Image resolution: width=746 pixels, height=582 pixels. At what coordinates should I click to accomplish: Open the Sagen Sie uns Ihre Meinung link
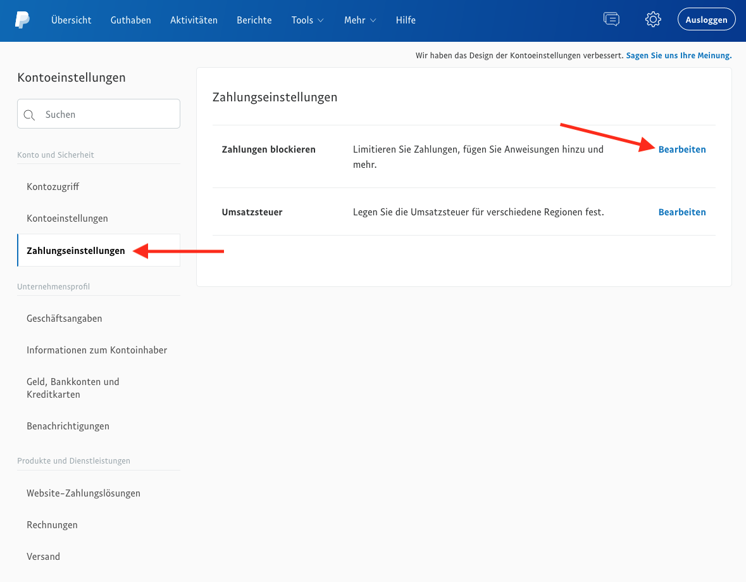pyautogui.click(x=678, y=55)
